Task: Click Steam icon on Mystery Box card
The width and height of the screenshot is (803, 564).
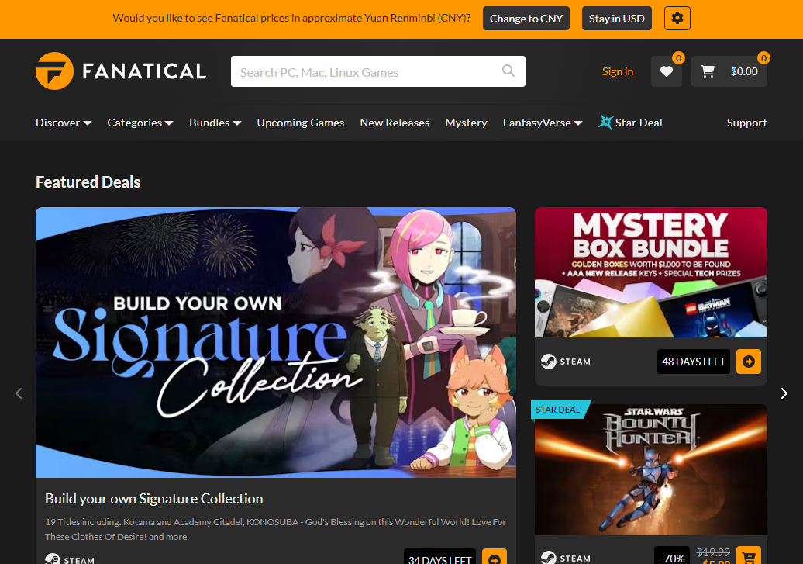Action: [549, 362]
